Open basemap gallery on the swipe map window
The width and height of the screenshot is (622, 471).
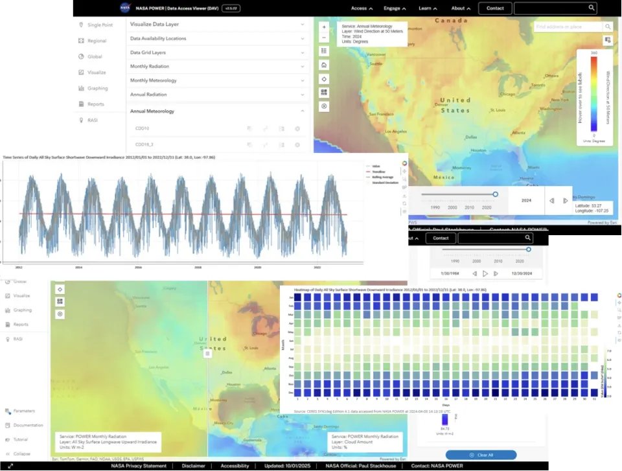point(60,301)
